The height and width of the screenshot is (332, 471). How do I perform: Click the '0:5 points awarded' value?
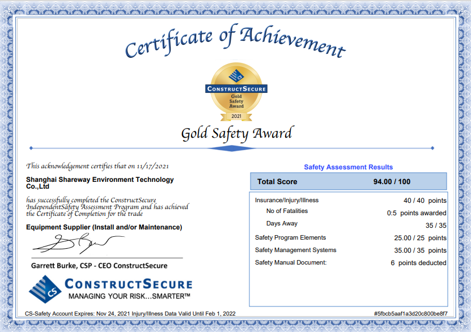(x=417, y=213)
